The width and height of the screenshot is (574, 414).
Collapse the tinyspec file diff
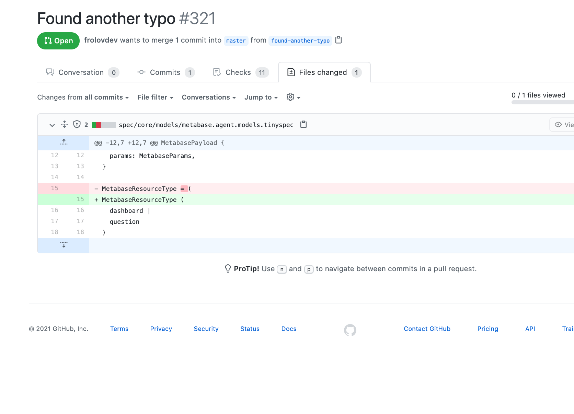[52, 125]
